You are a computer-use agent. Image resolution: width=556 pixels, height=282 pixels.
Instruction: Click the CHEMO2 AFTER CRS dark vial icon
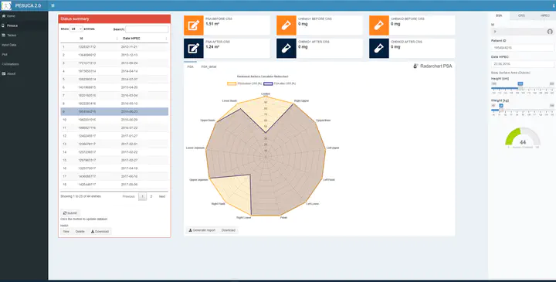click(378, 48)
